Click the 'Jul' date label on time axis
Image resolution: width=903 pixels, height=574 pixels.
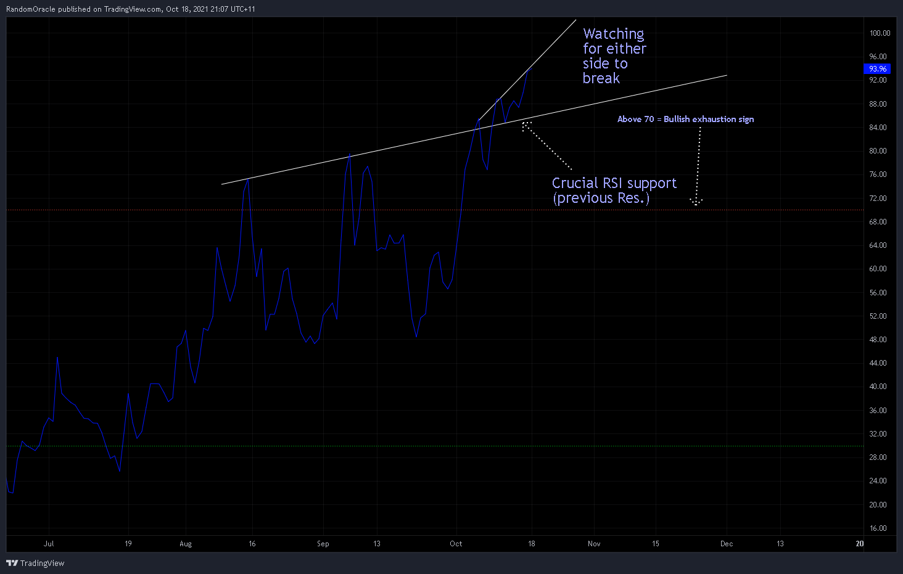(x=49, y=544)
